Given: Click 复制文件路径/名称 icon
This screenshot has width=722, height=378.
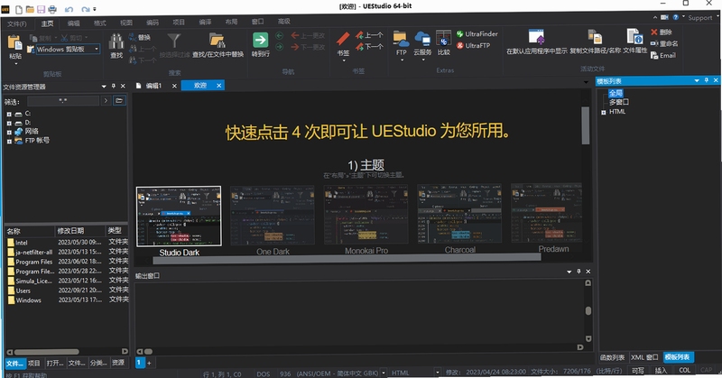Looking at the screenshot, I should point(595,37).
